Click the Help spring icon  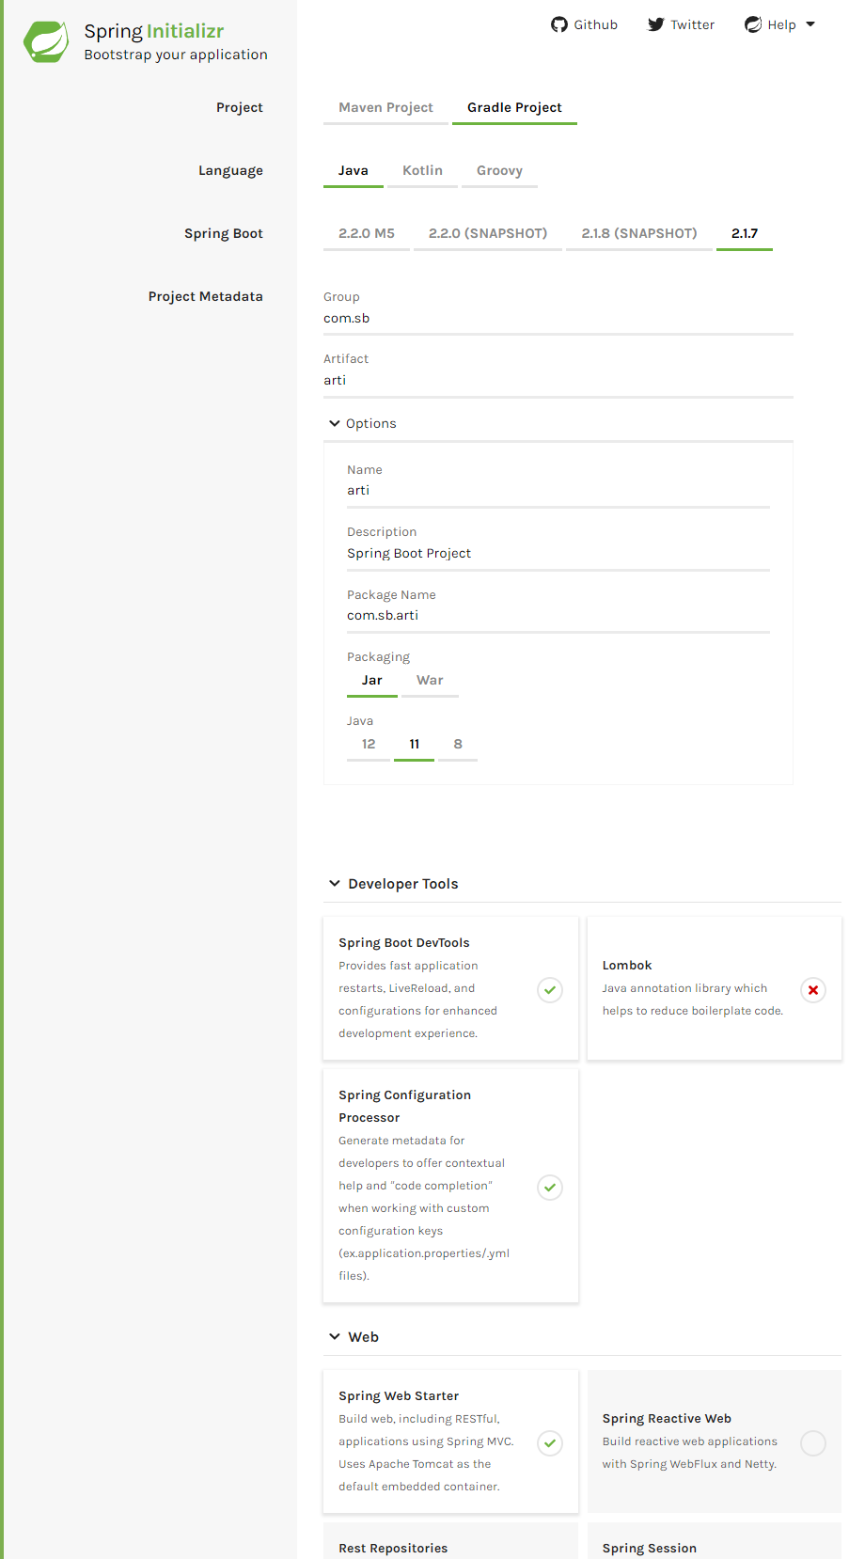[x=753, y=24]
